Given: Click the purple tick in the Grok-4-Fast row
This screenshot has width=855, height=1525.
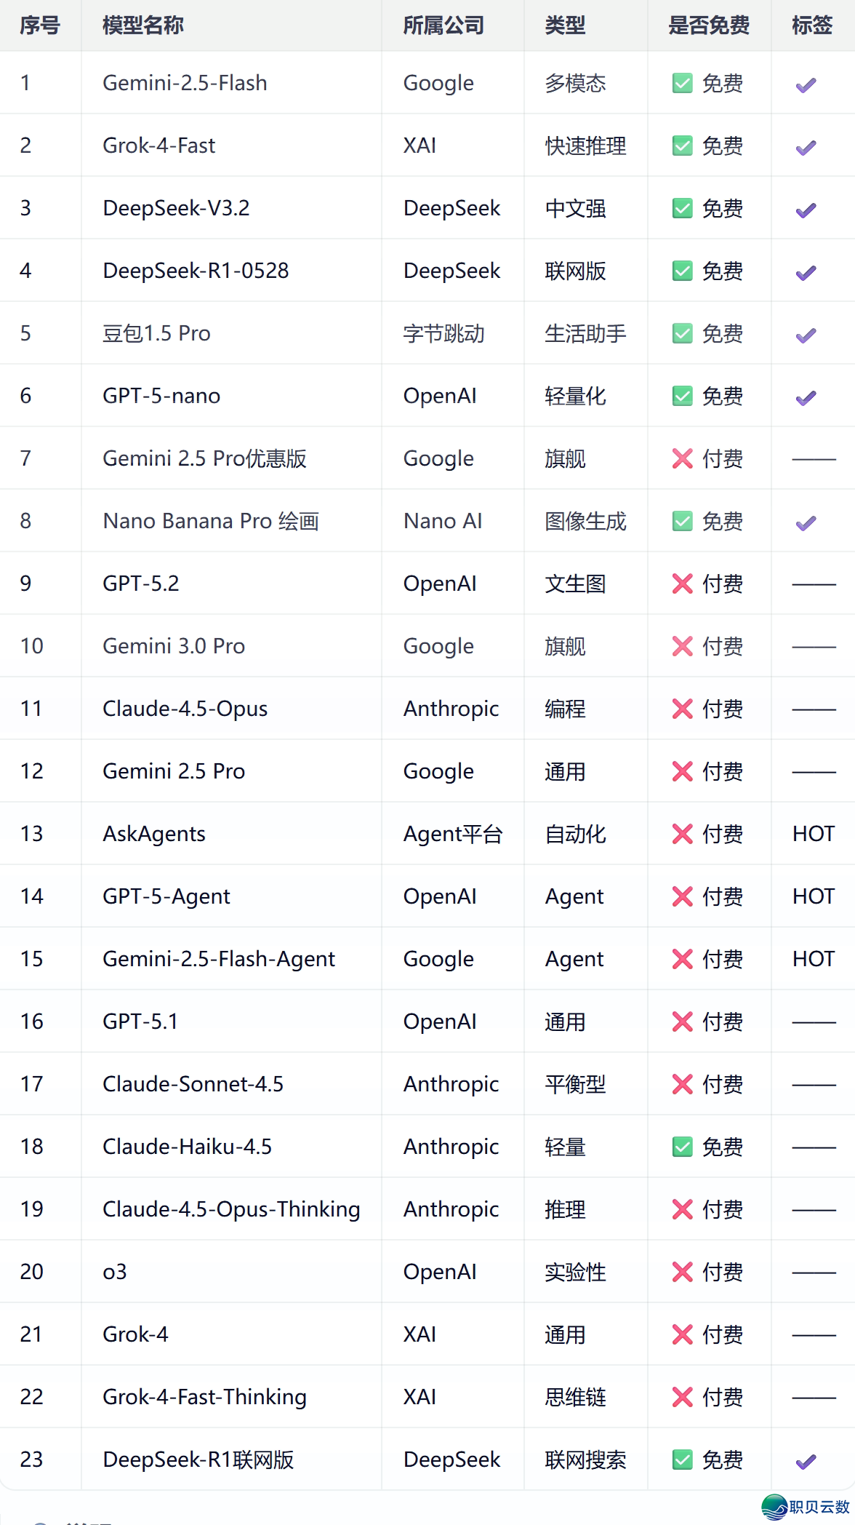Looking at the screenshot, I should point(806,147).
